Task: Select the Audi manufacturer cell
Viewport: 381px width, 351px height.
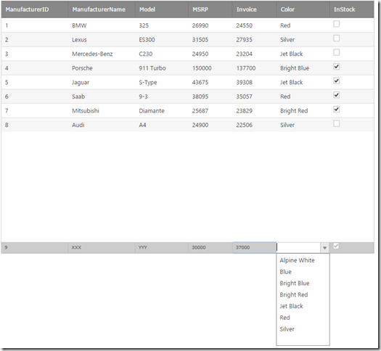Action: [x=102, y=125]
